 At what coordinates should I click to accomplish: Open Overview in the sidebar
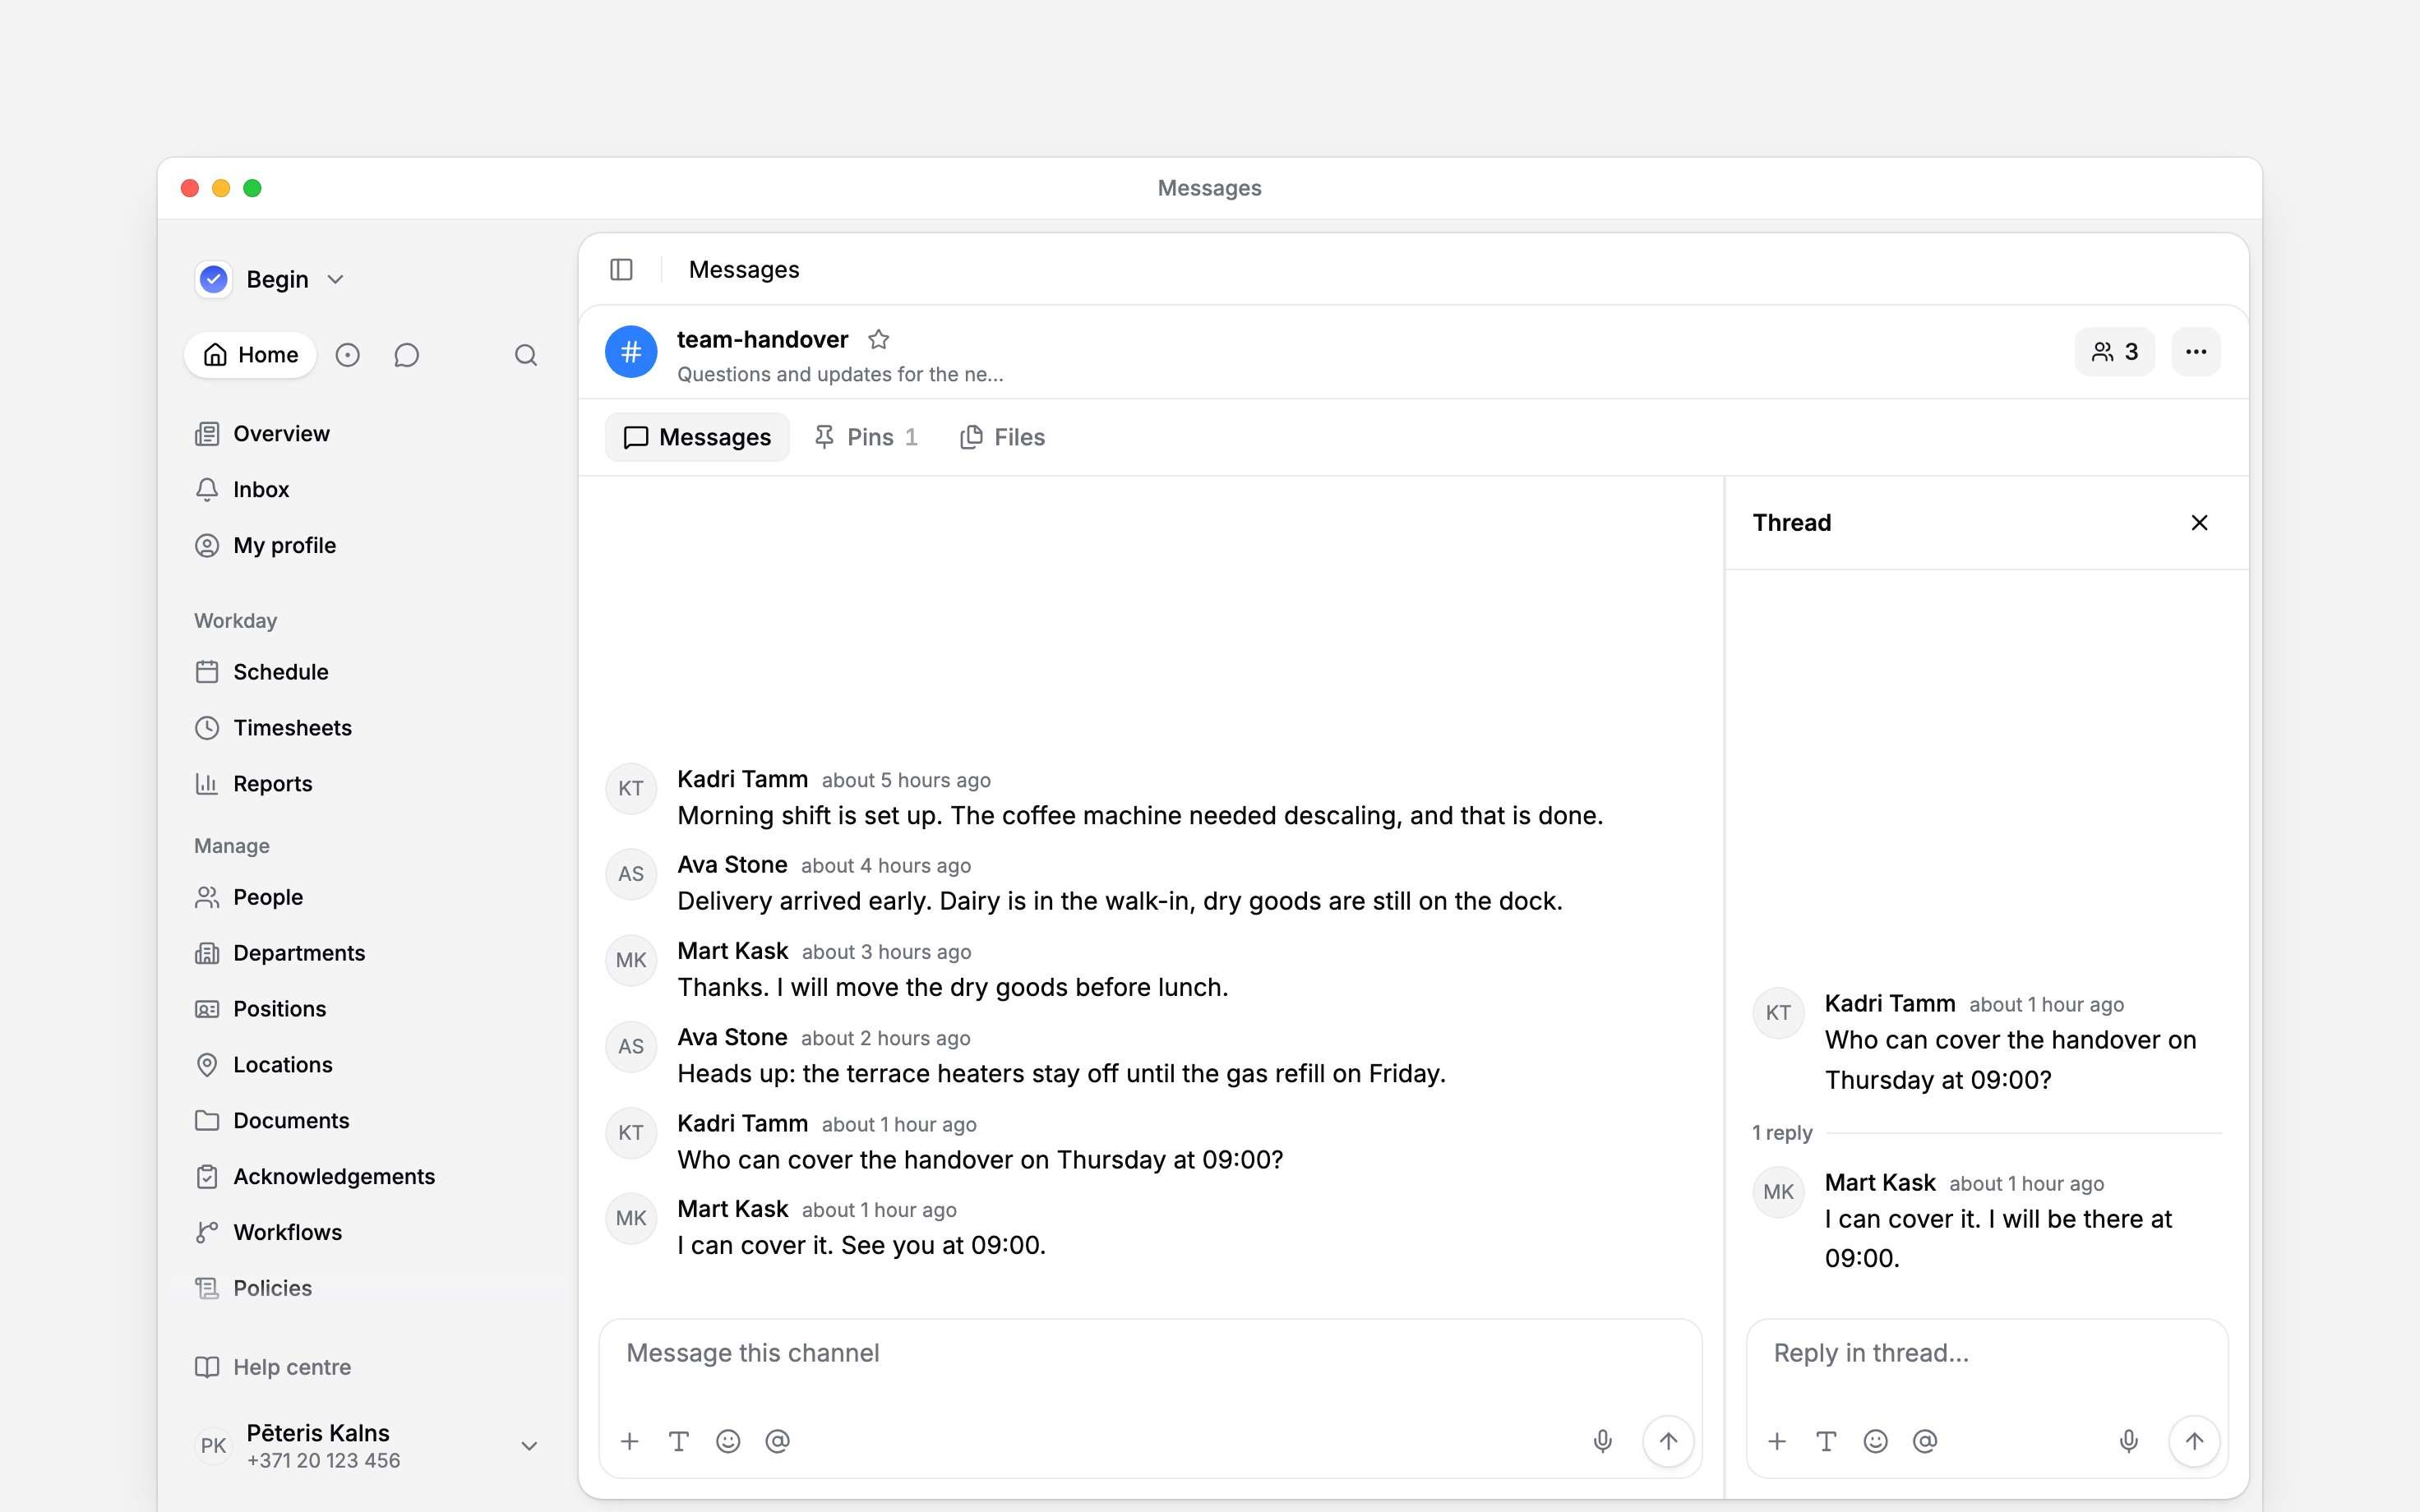click(x=367, y=434)
